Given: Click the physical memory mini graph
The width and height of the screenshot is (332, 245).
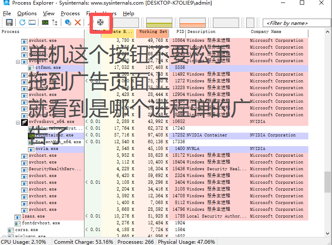Looking at the screenshot, I should (x=193, y=23).
